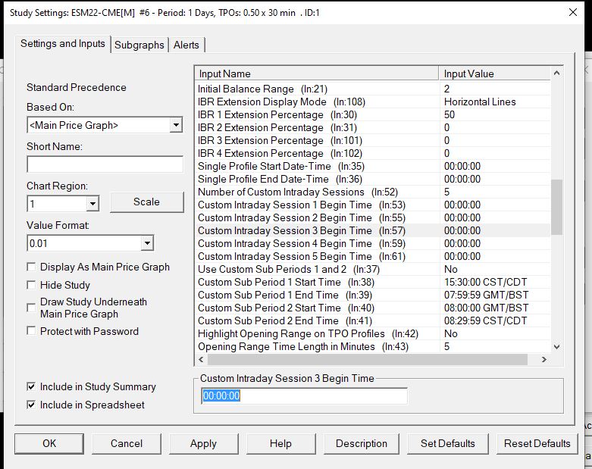The height and width of the screenshot is (469, 592).
Task: Click the Horizontal Lines input value
Action: click(x=480, y=102)
